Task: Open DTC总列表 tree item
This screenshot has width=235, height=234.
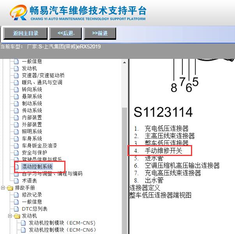Action: [x=35, y=209]
